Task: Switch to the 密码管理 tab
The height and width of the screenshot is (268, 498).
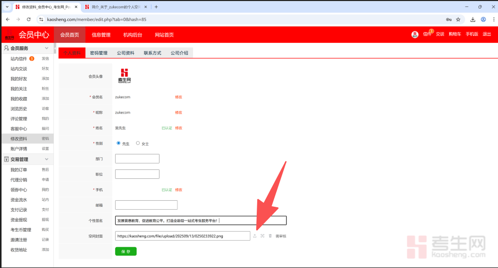Action: [99, 53]
